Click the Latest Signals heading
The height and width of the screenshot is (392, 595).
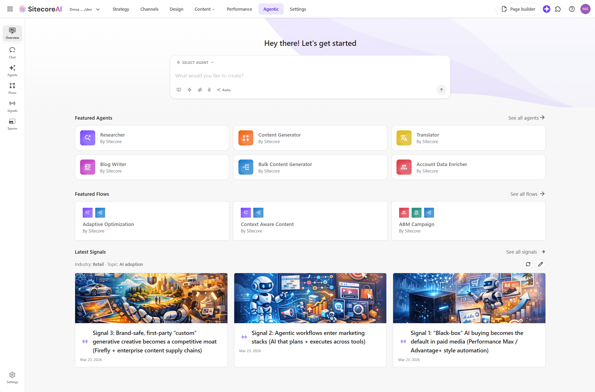(x=90, y=252)
